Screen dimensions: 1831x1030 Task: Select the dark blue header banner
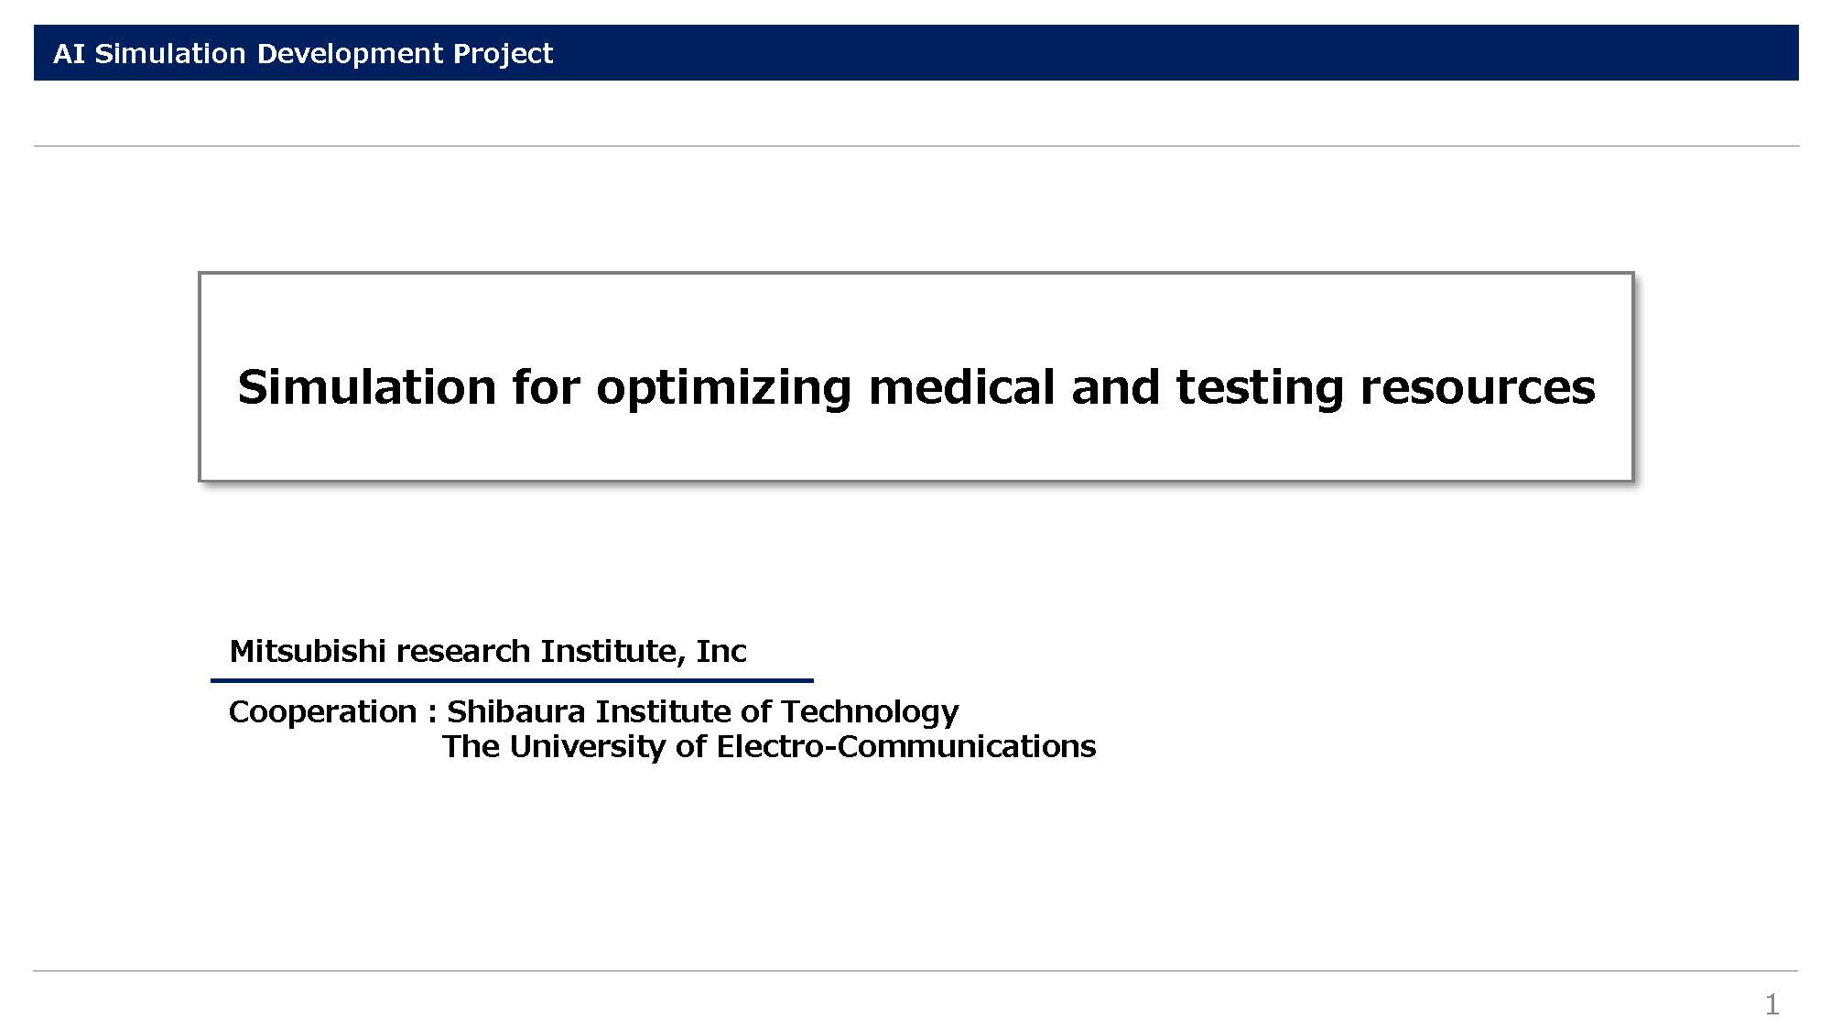coord(915,53)
